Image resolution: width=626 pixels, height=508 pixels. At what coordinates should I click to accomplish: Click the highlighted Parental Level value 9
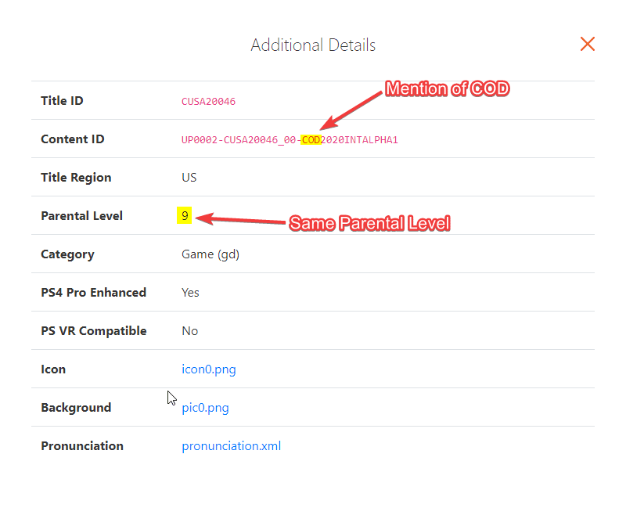[x=185, y=216]
